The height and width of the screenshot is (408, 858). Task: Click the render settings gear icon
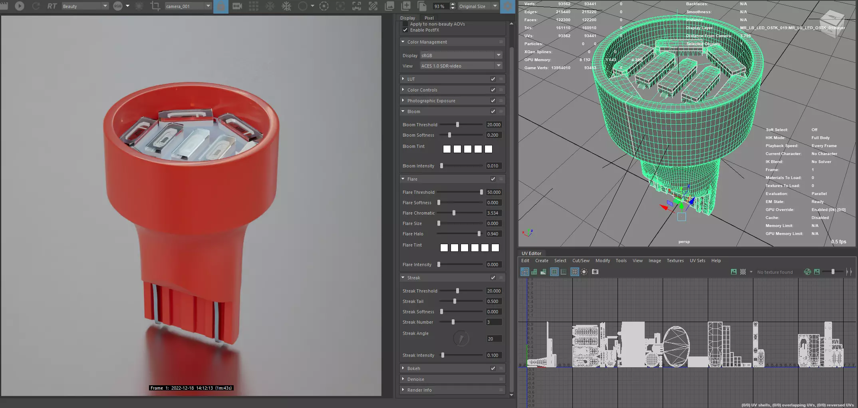pos(508,6)
